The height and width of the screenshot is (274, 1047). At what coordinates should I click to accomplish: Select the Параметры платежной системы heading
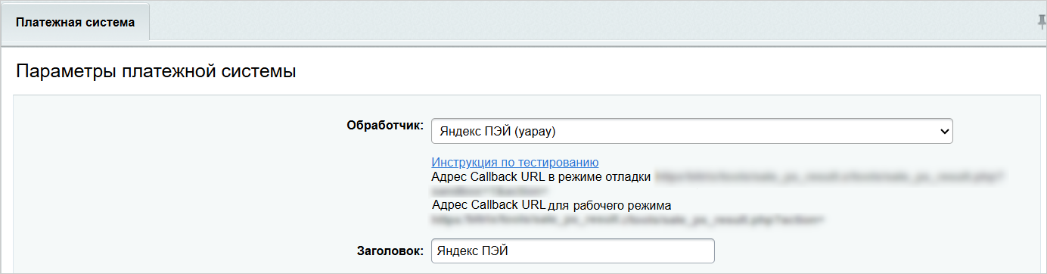point(156,72)
